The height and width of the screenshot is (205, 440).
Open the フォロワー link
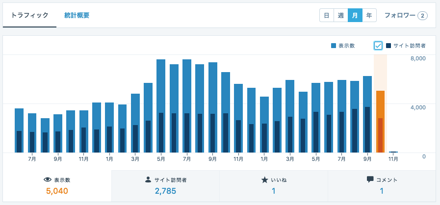[399, 16]
